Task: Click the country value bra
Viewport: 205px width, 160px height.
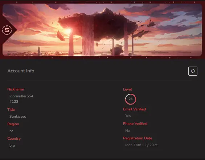Action: [x=12, y=146]
